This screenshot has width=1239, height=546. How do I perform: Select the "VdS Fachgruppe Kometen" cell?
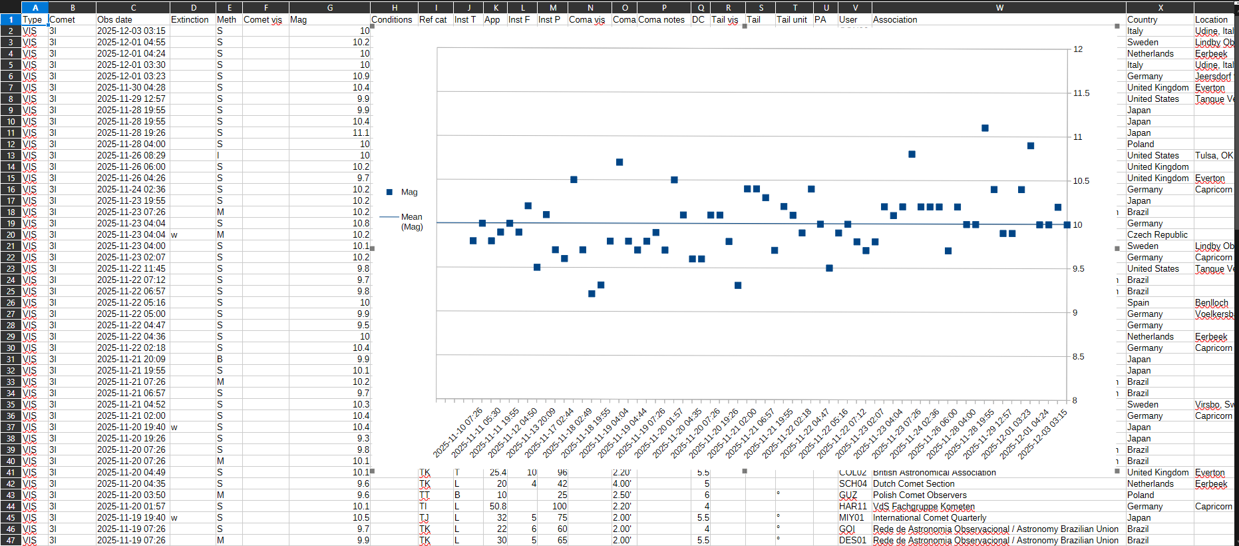coord(999,506)
